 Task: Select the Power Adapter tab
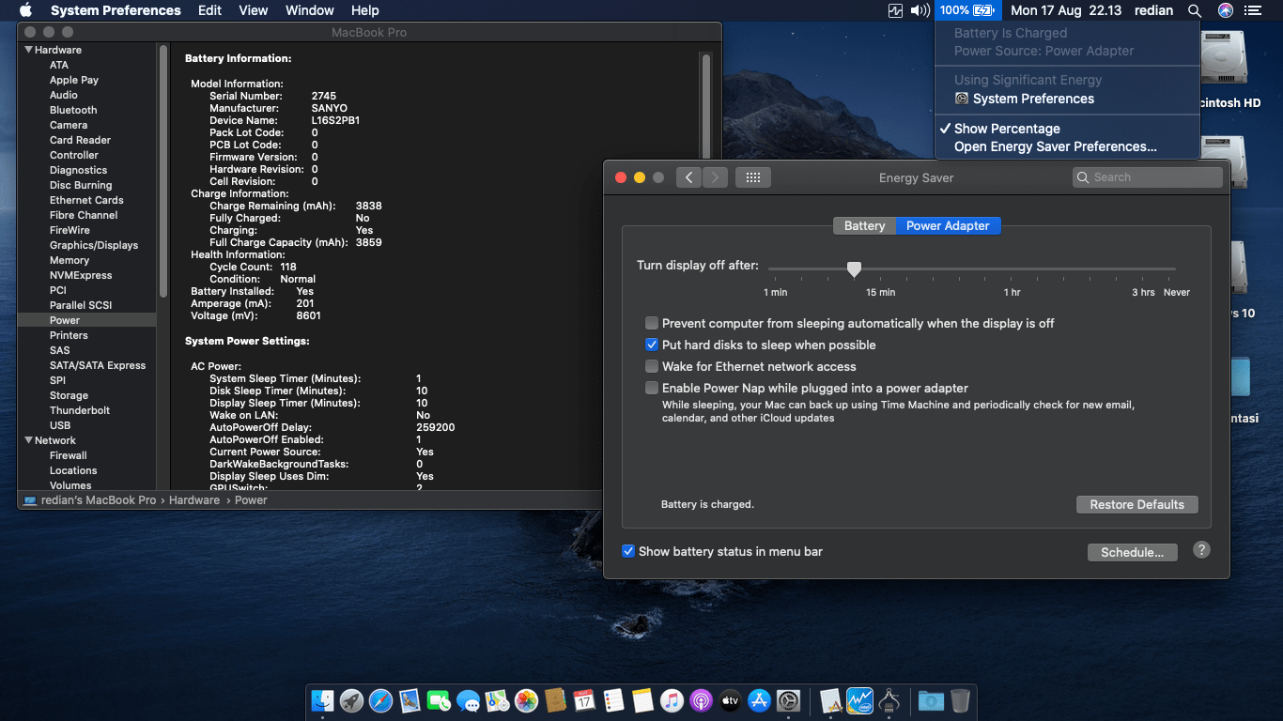pyautogui.click(x=948, y=225)
